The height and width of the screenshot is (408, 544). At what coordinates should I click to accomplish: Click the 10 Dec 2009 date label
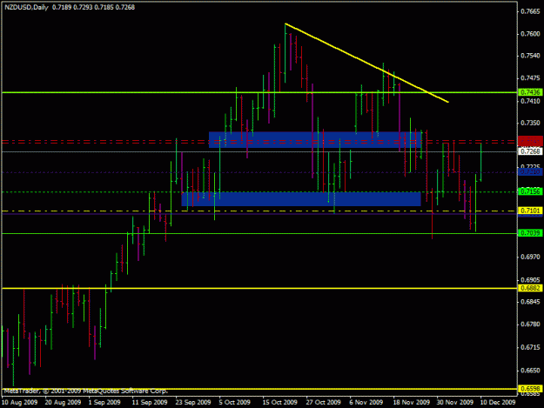pos(498,402)
